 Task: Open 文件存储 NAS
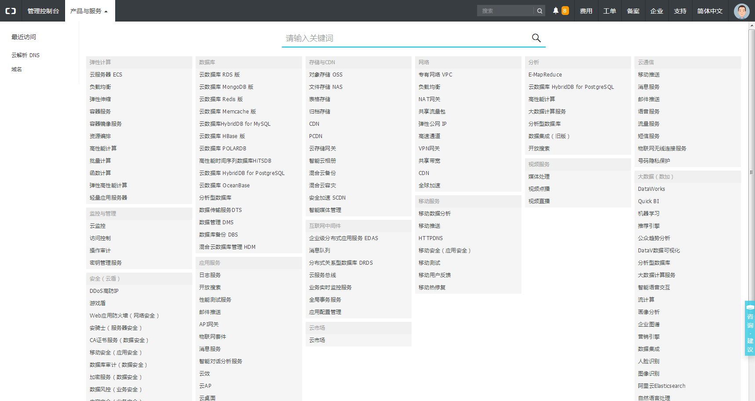pos(326,87)
